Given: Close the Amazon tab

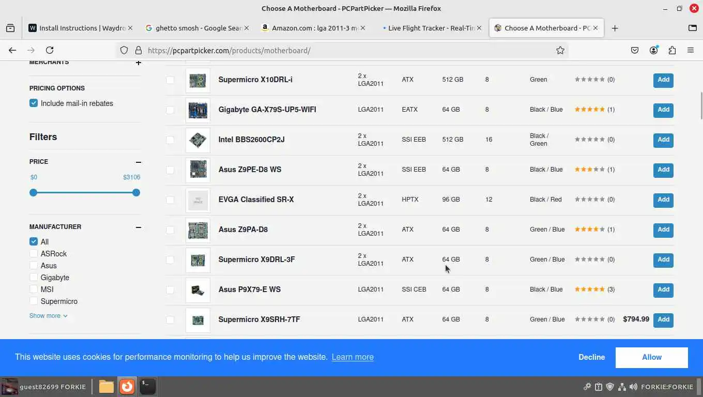Looking at the screenshot, I should [363, 28].
